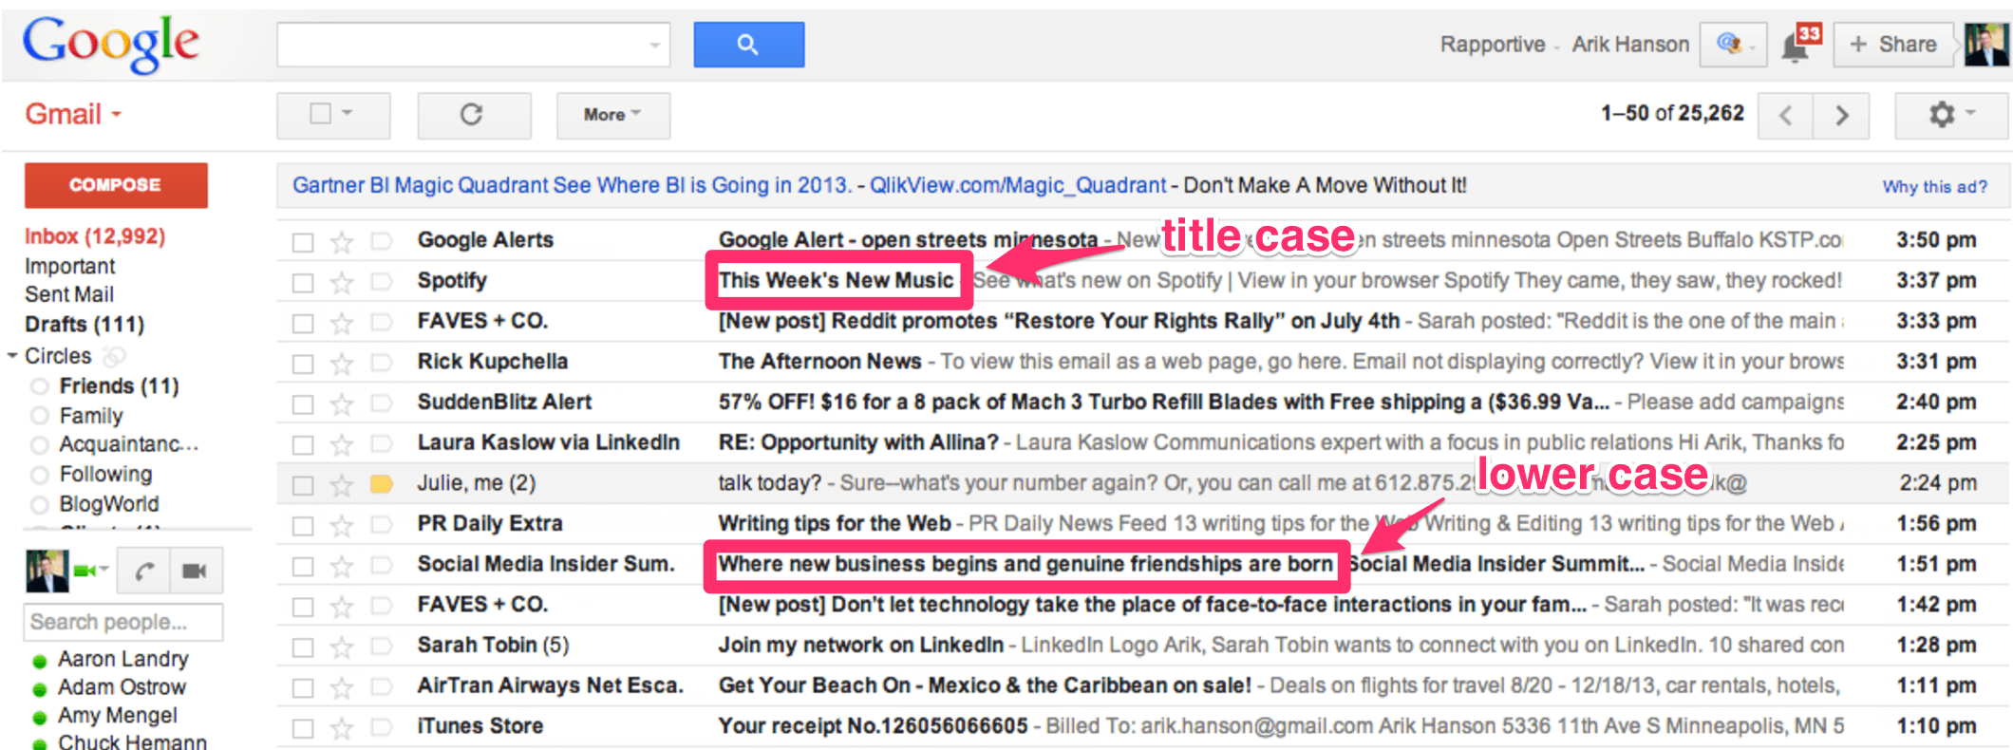Go to the older messages with right arrow
Viewport: 2013px width, 750px height.
[1841, 115]
